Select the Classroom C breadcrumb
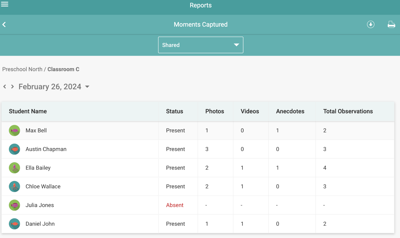 63,69
